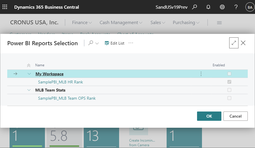Click the row selector arrow for My Workspace
255x148 pixels.
click(15, 74)
